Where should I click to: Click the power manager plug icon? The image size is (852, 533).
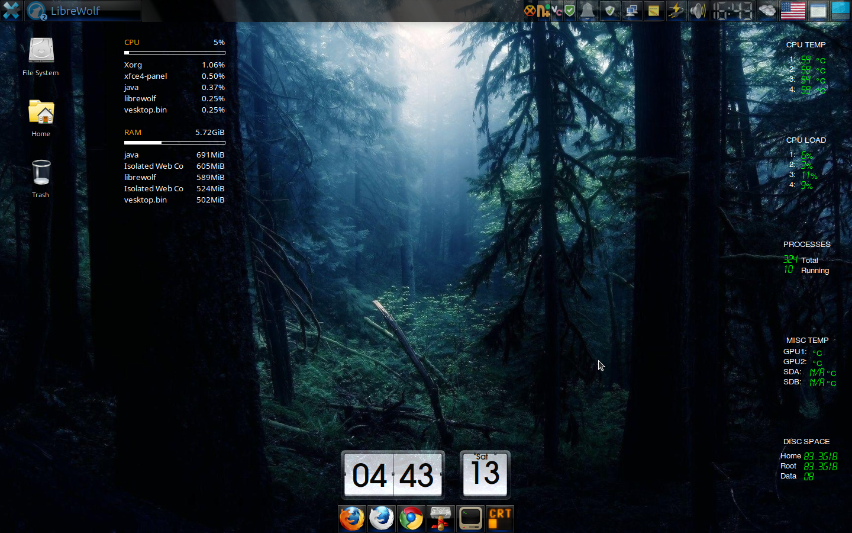click(675, 11)
